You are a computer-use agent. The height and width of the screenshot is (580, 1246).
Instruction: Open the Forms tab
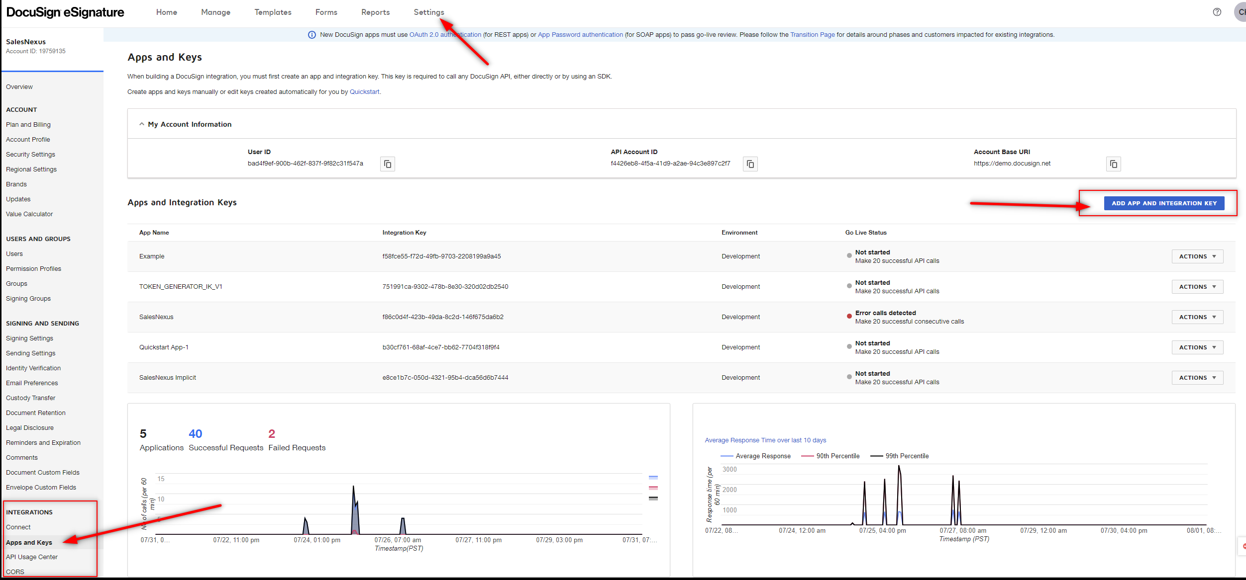326,12
